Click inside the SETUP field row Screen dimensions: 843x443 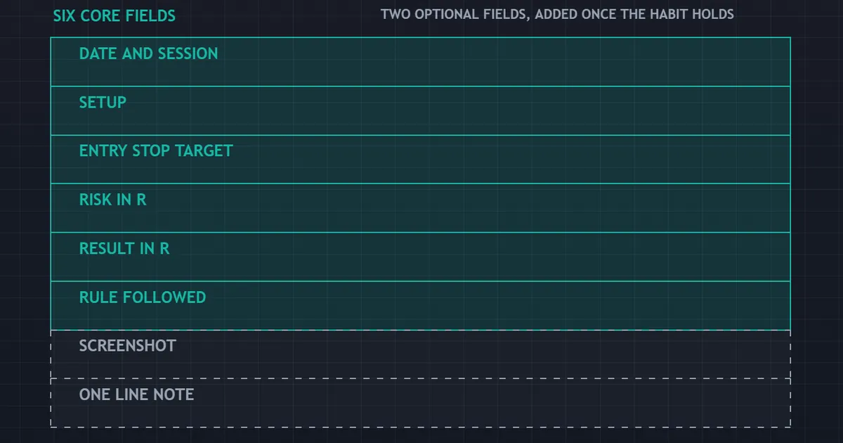click(420, 110)
